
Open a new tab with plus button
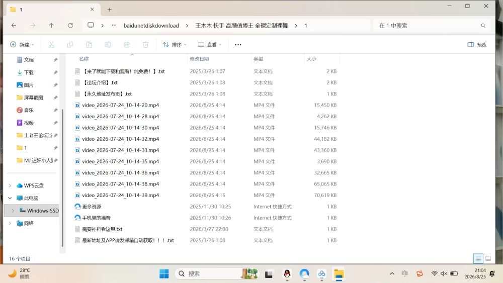(x=110, y=10)
